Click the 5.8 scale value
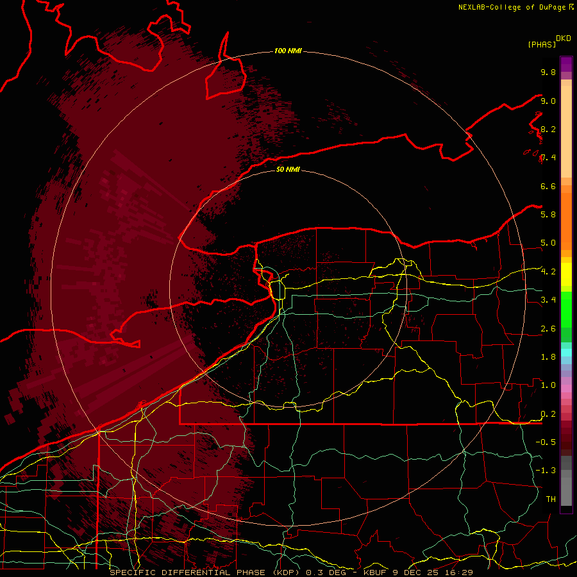The image size is (577, 577). click(x=548, y=214)
